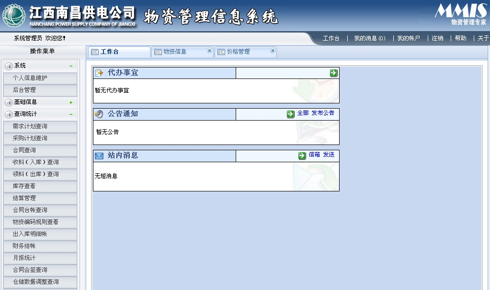This screenshot has width=490, height=290.
Task: Close the 物资信息 tab
Action: pos(209,51)
